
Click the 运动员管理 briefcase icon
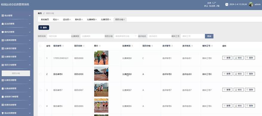pyautogui.click(x=3, y=24)
